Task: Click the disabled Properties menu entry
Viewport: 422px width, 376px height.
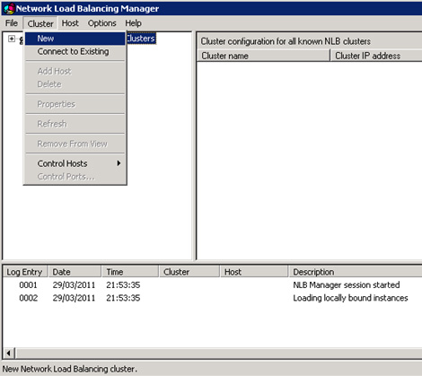Action: [75, 104]
